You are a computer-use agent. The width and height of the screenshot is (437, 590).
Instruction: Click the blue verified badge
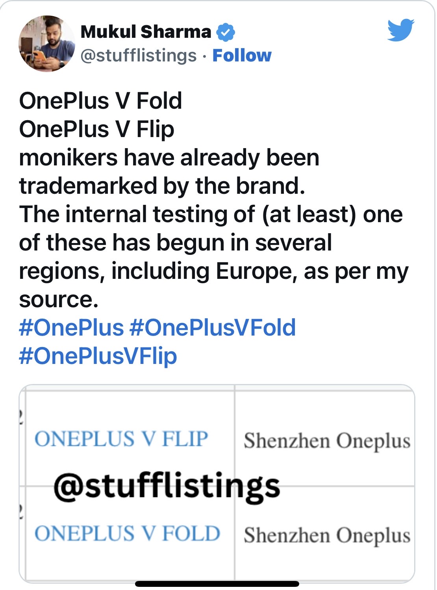point(226,32)
